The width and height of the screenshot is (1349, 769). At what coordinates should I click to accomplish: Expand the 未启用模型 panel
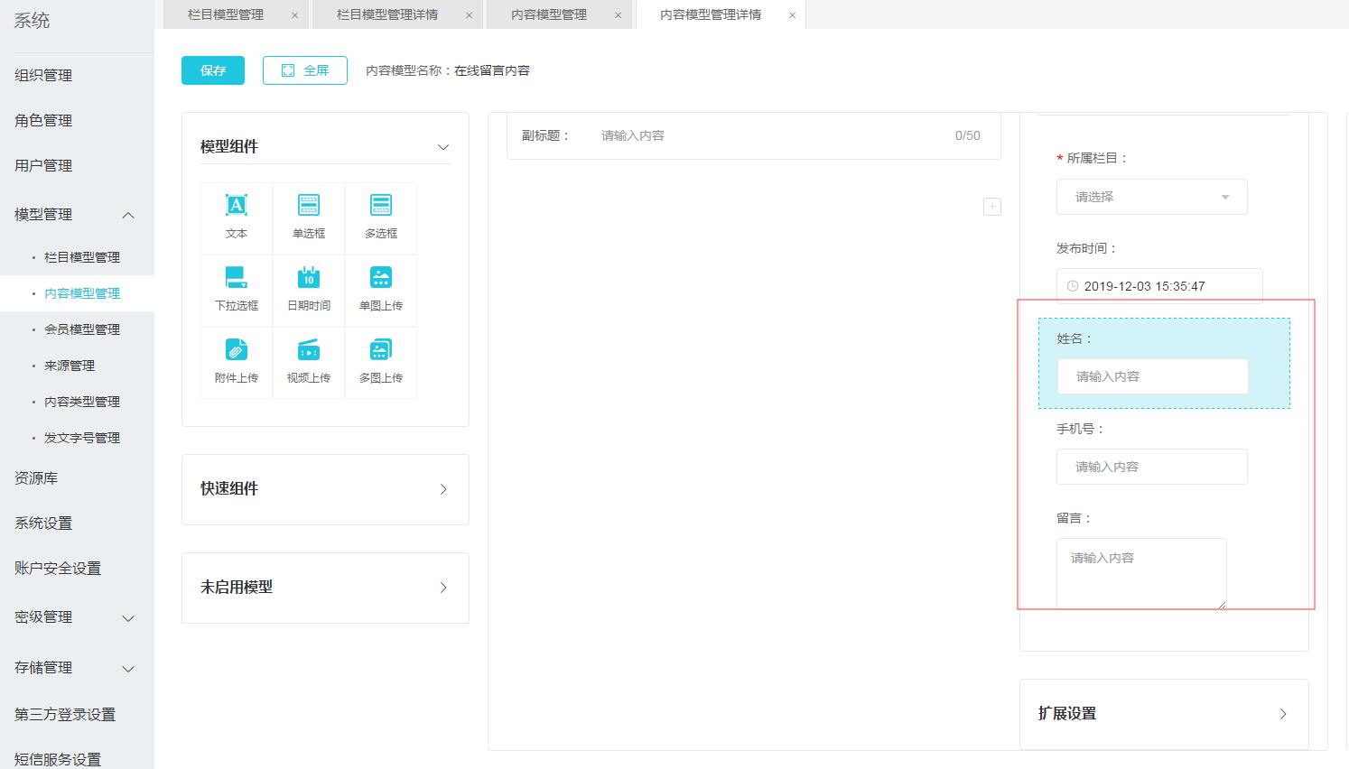[442, 588]
